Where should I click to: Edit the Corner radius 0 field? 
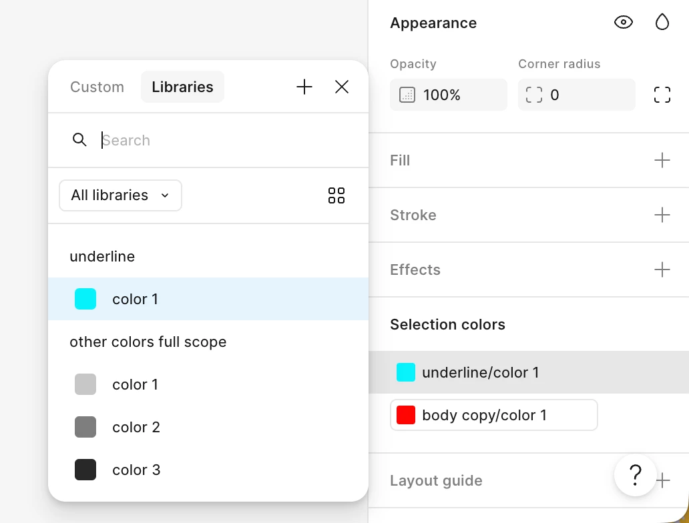click(x=577, y=95)
